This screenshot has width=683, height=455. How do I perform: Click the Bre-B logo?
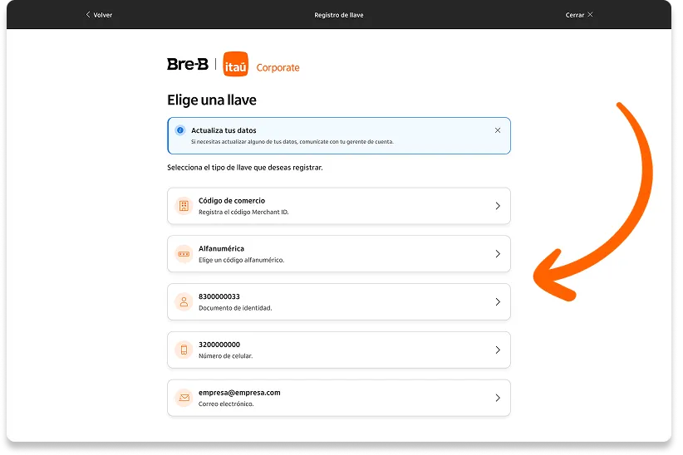(188, 65)
